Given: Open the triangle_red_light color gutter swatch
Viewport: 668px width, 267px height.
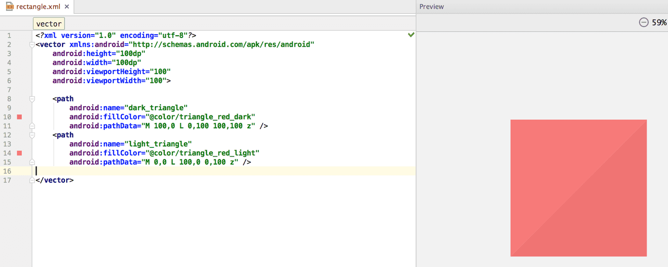Looking at the screenshot, I should (x=19, y=153).
